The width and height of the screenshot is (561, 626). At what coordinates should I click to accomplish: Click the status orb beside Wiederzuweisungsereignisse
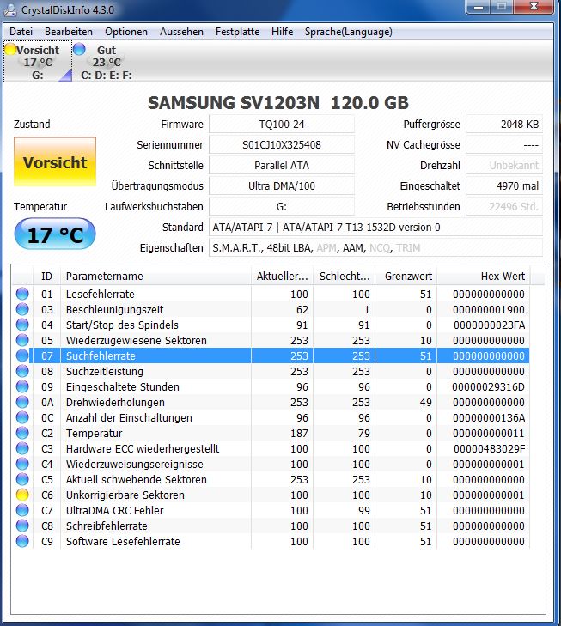(x=22, y=464)
